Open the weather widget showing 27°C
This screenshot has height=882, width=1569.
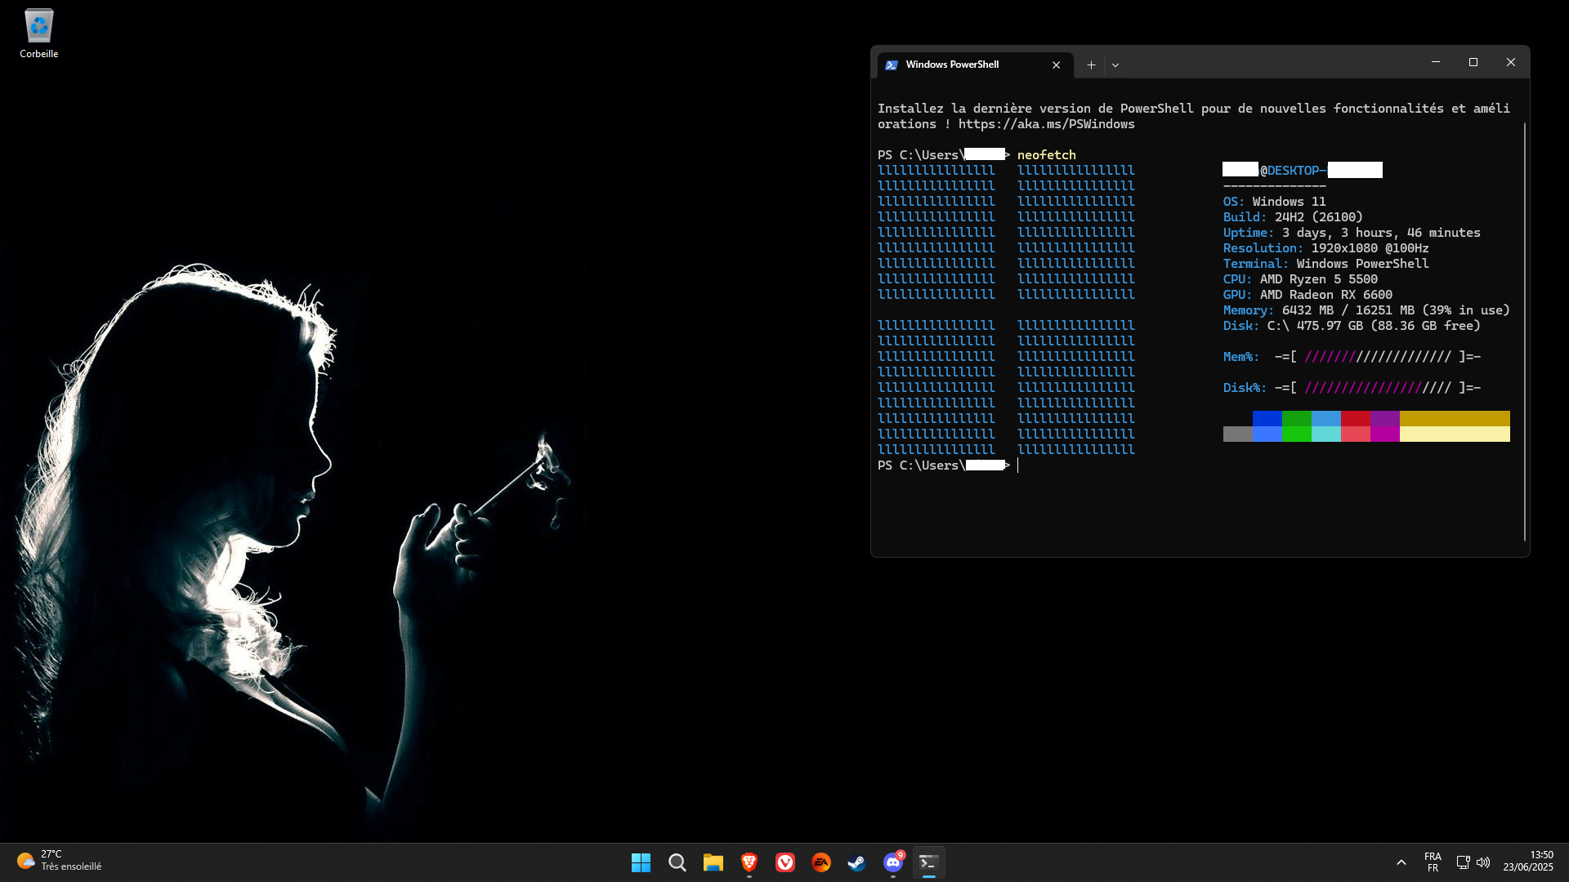[x=59, y=861]
